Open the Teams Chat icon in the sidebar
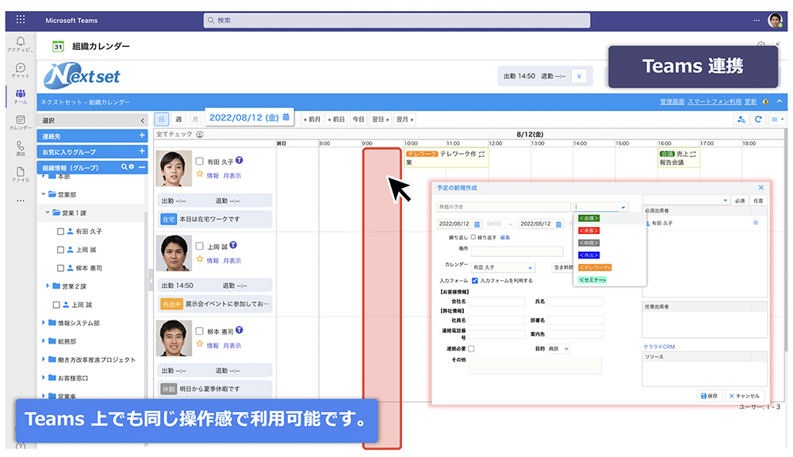 pos(21,70)
